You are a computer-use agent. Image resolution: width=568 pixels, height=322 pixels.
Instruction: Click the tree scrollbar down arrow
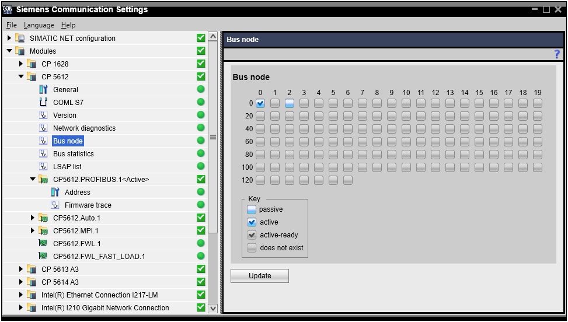pyautogui.click(x=213, y=308)
